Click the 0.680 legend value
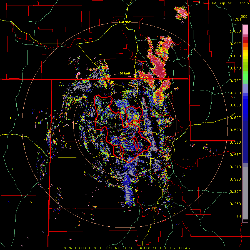The width and height of the screenshot is (250, 250). pos(235,105)
